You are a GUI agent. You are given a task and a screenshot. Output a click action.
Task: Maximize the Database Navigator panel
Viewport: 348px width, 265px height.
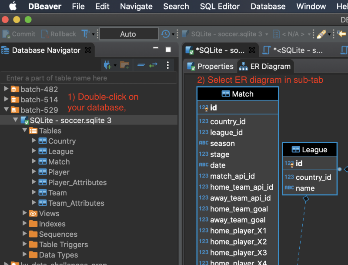click(x=168, y=49)
